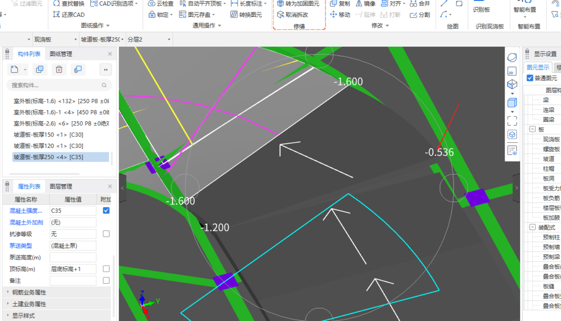Click the 泵送高度 value field
Viewport: 561px width, 321px height.
point(73,257)
